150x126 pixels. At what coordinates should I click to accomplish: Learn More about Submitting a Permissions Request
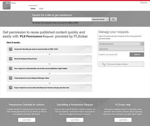pos(75,120)
